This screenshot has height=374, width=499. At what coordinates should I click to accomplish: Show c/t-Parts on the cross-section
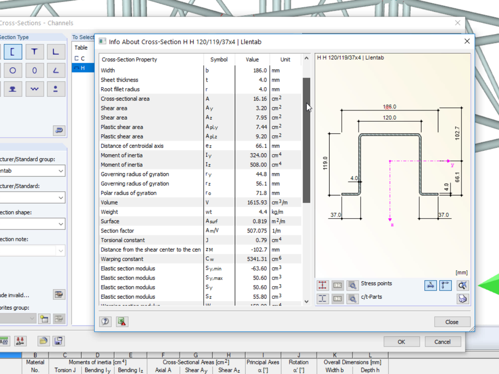coord(322,298)
